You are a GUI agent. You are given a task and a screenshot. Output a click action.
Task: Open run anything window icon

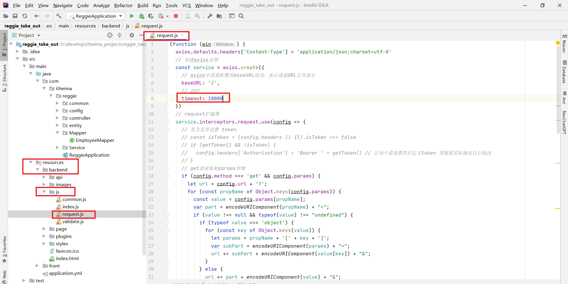[232, 16]
